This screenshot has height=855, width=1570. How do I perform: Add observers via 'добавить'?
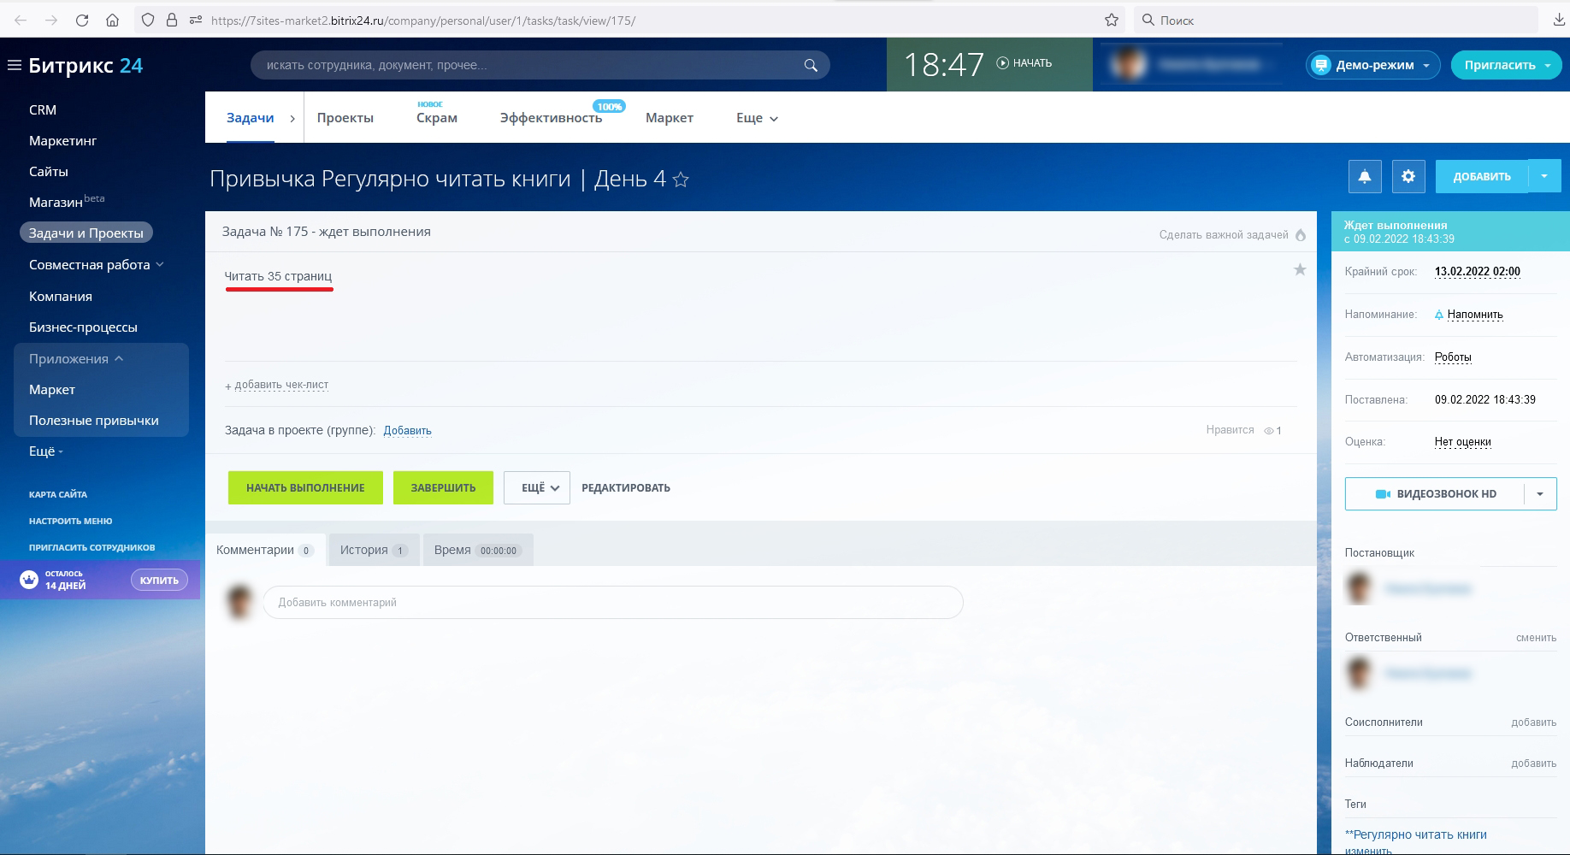tap(1533, 764)
